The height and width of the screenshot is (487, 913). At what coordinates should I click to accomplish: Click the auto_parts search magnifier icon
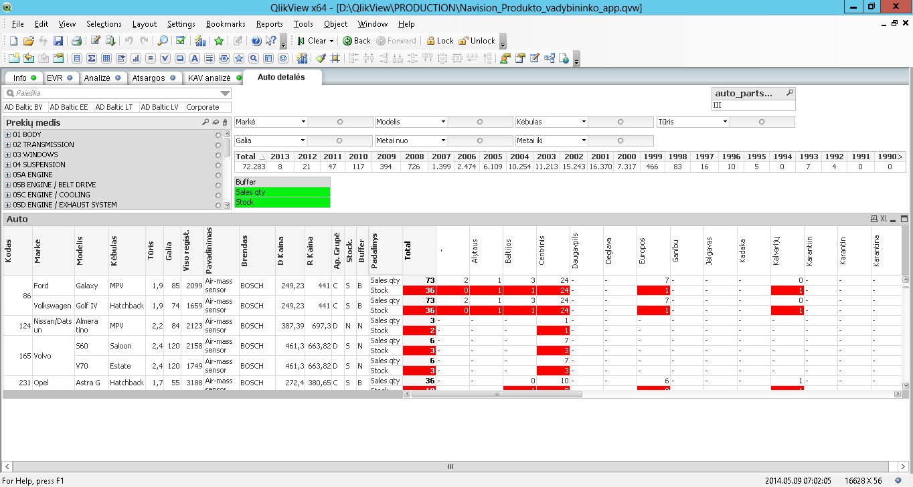coord(790,93)
